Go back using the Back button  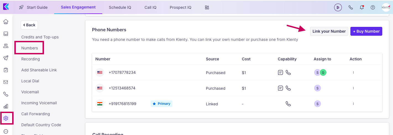click(x=29, y=25)
